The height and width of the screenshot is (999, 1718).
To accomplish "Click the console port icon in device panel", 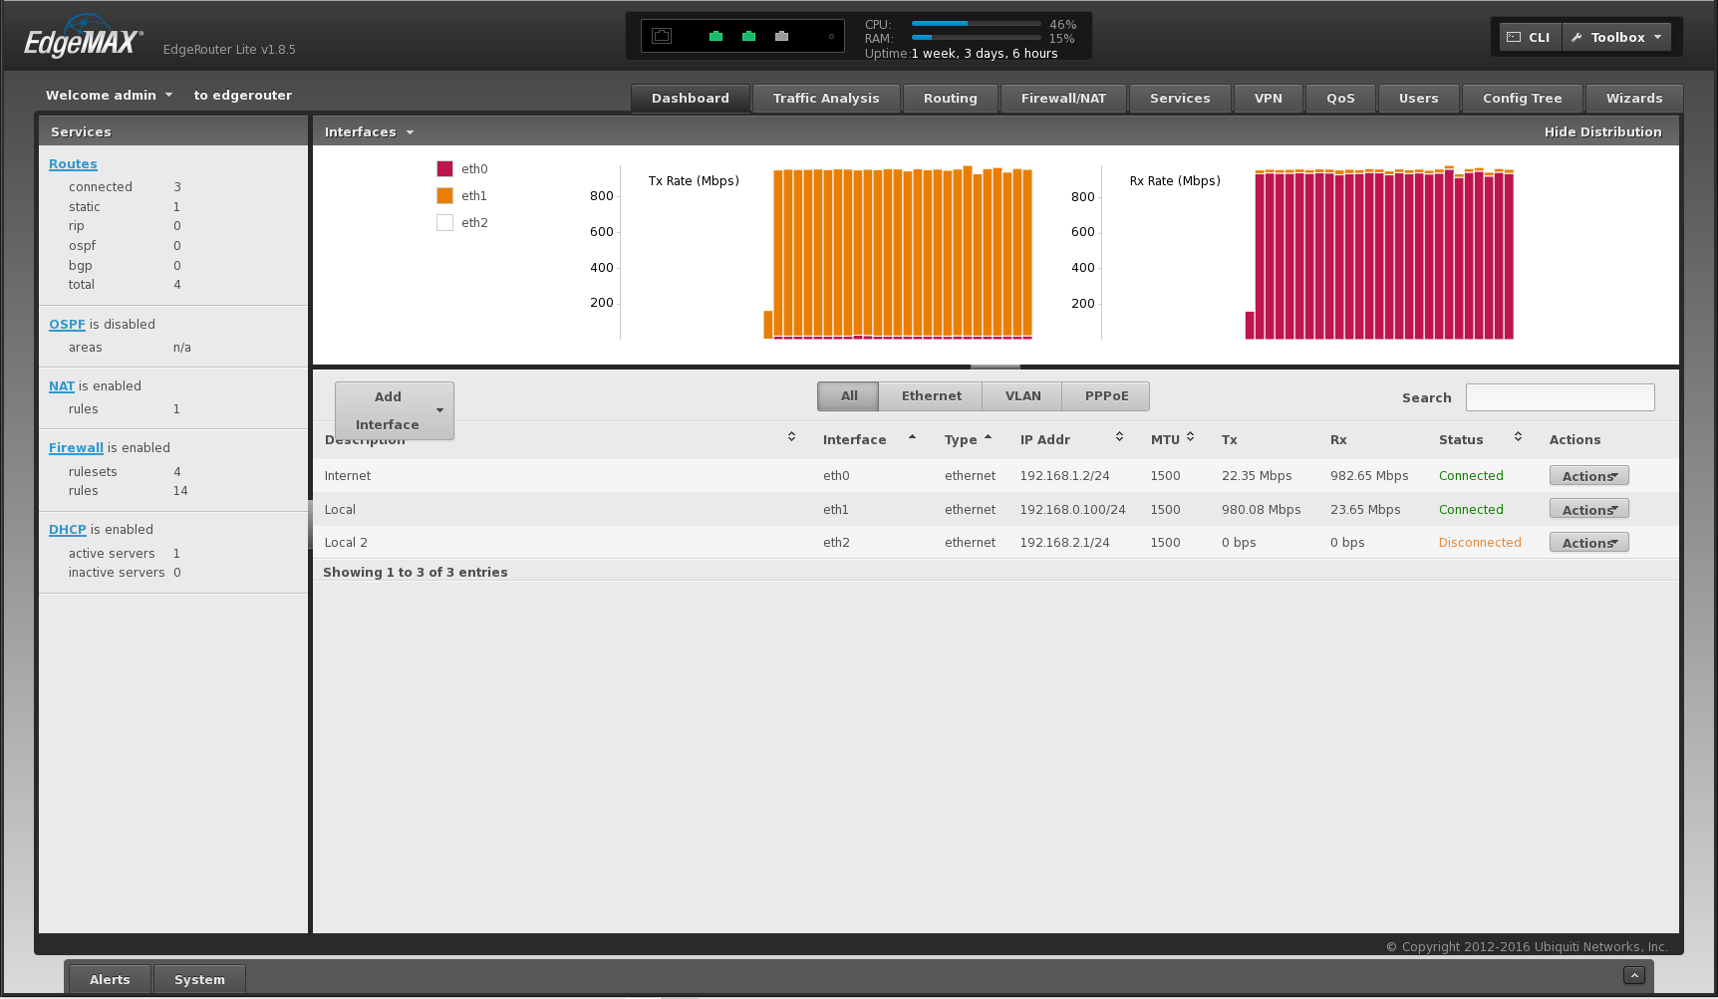I will [662, 37].
